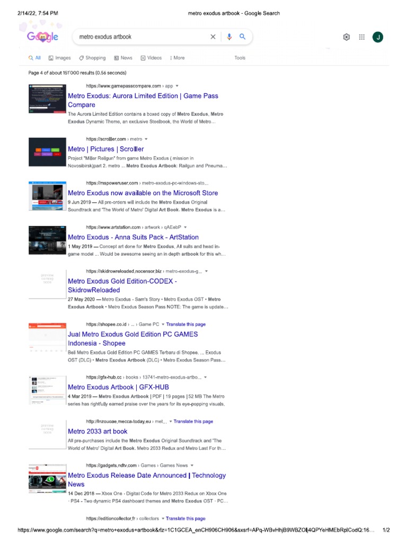Click the GFX-HUB result thumbnail
Viewport: 407px width, 543px height.
(x=47, y=390)
